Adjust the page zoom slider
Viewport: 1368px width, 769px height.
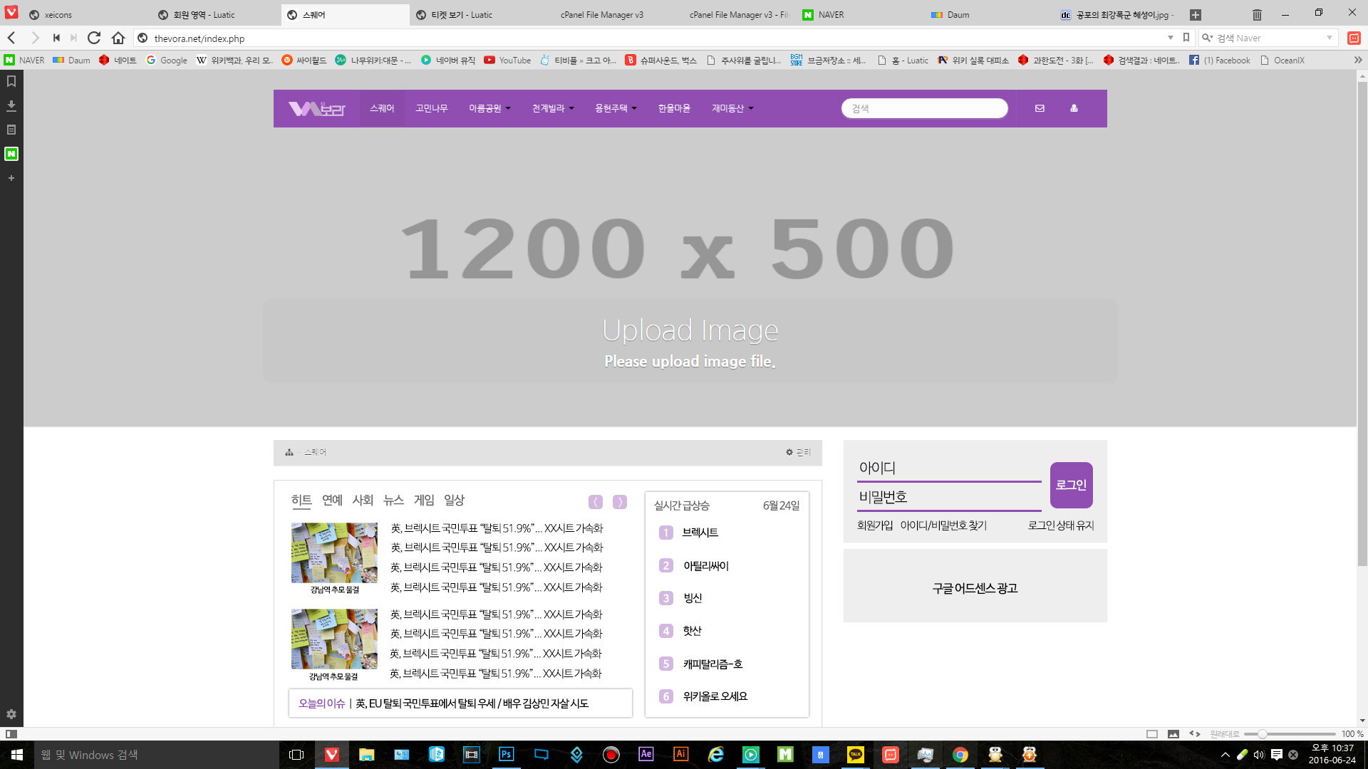point(1262,733)
